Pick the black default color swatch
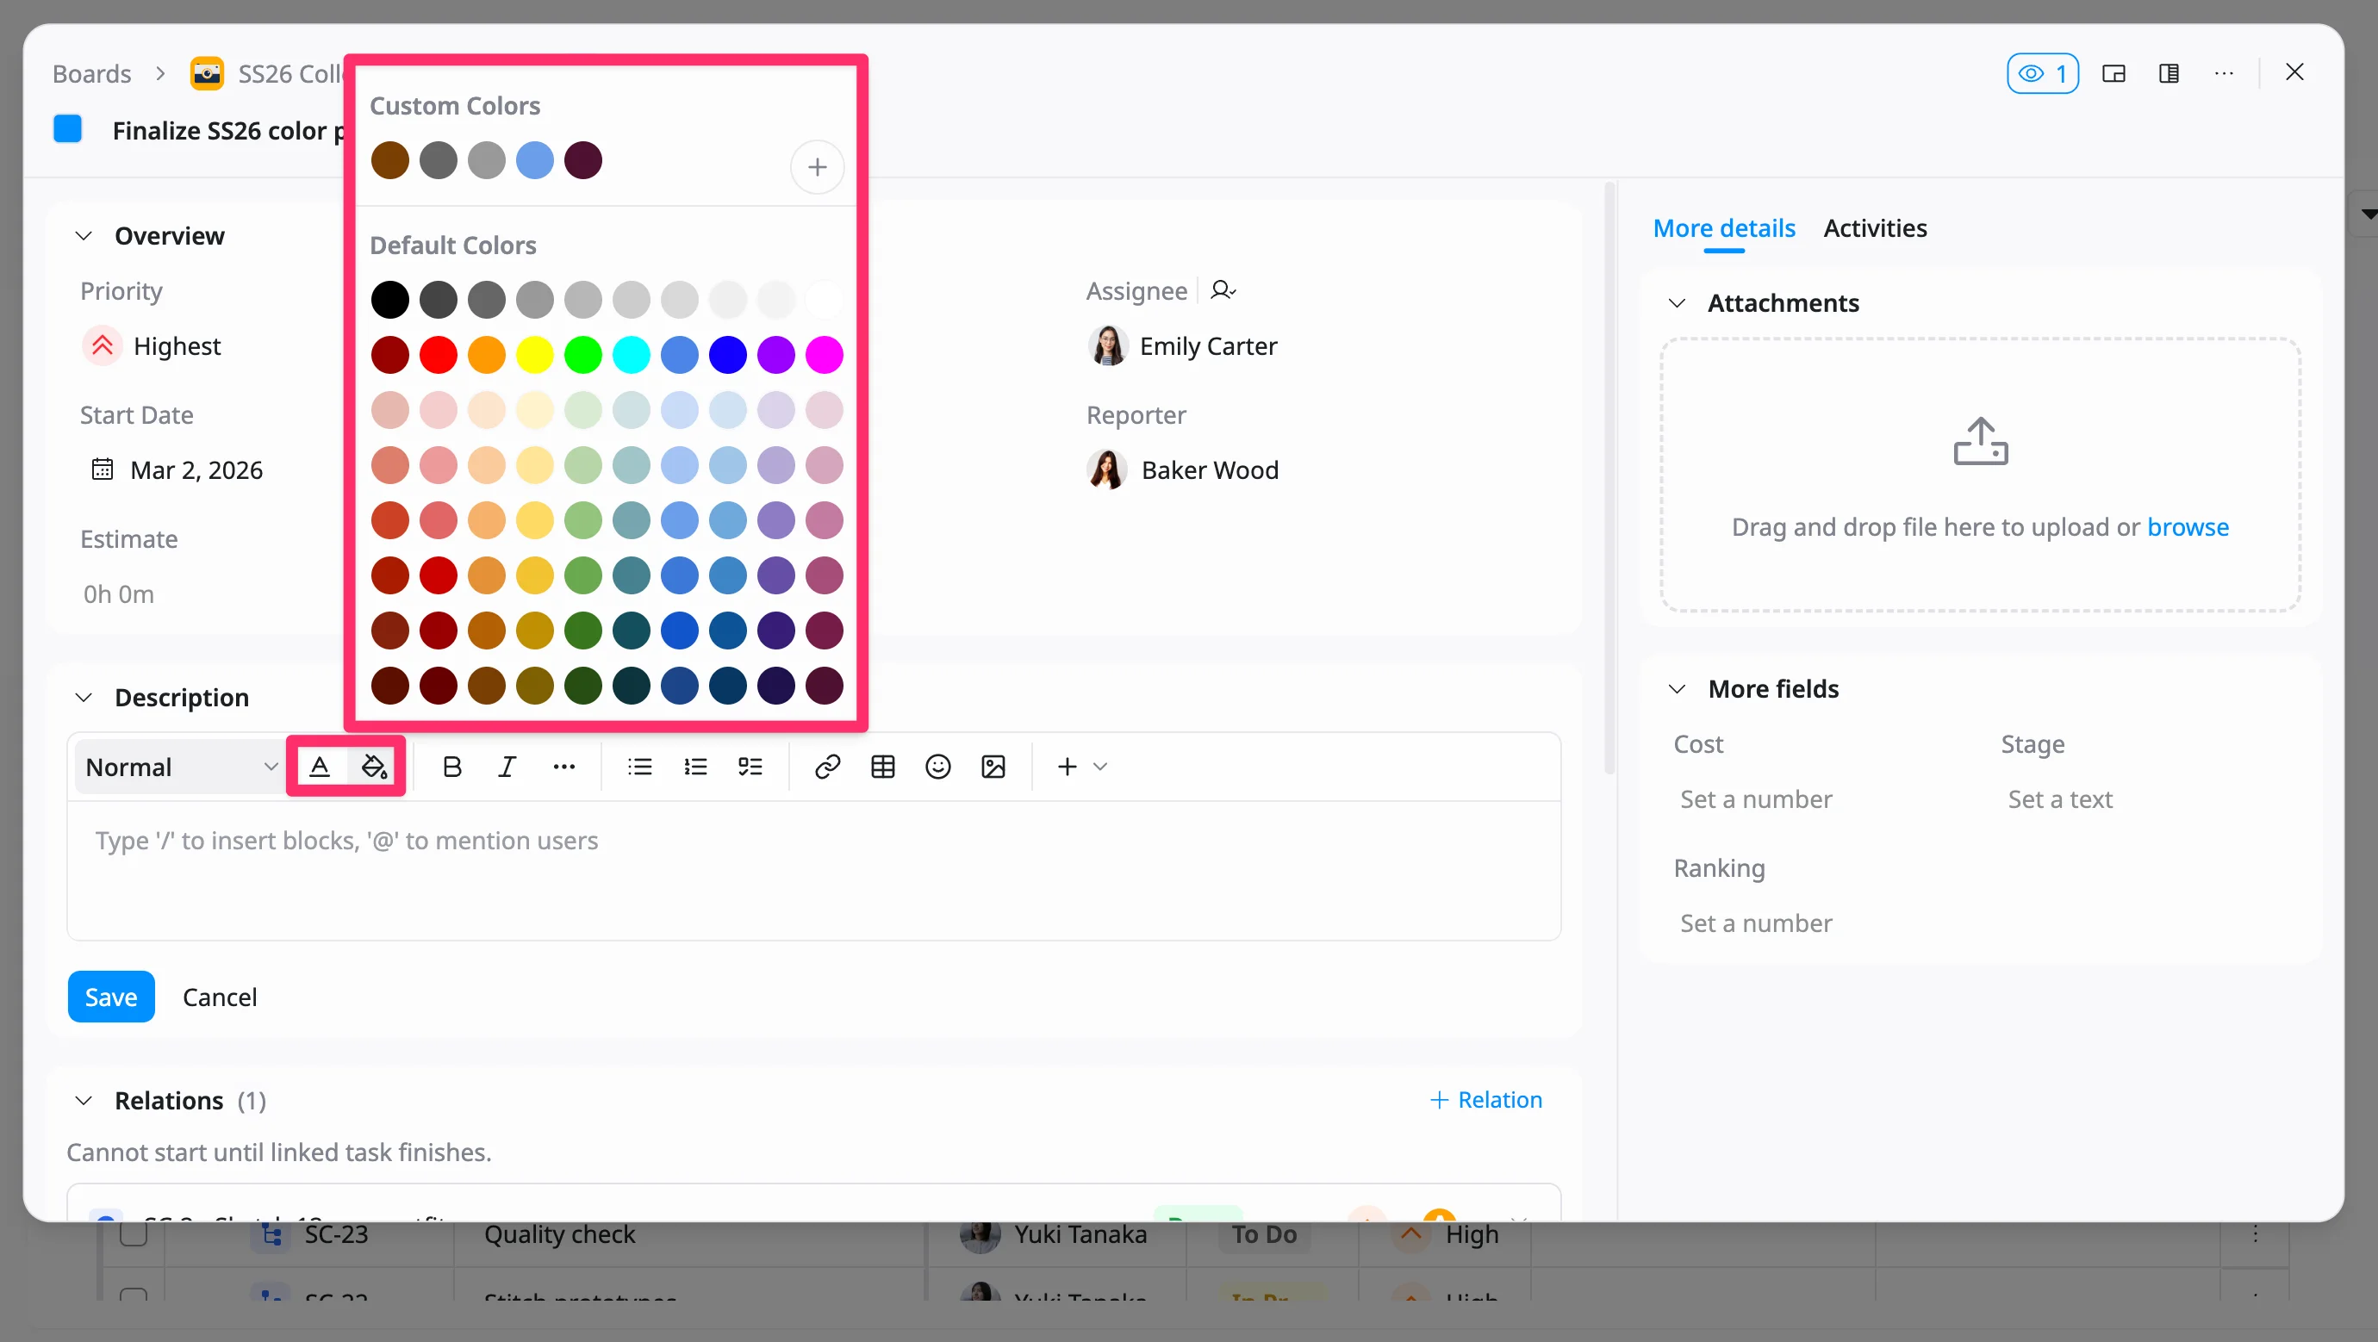The width and height of the screenshot is (2378, 1342). coord(389,299)
